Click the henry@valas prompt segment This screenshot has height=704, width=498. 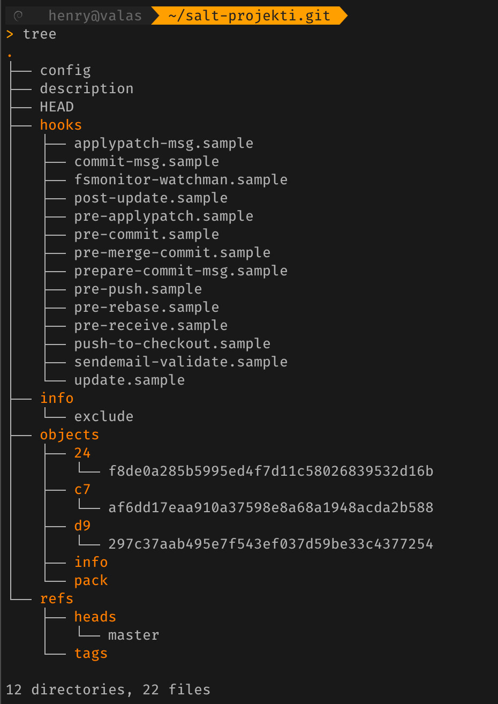[x=95, y=16]
